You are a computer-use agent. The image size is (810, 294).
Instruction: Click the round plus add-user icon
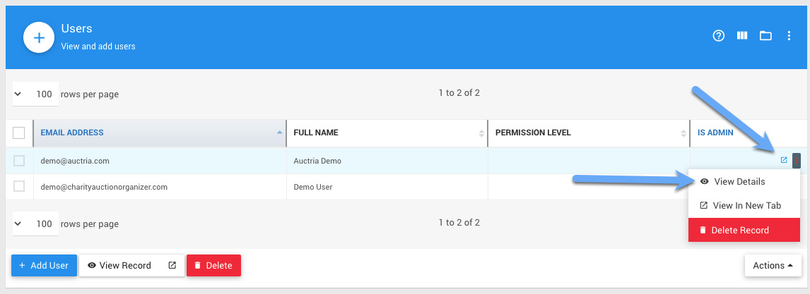[40, 37]
